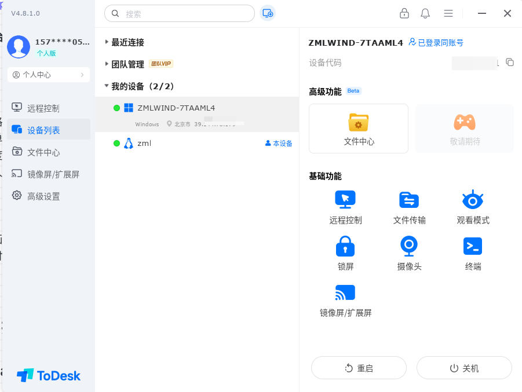Launch the Terminal (终端) icon
Image resolution: width=522 pixels, height=392 pixels.
[x=473, y=246]
